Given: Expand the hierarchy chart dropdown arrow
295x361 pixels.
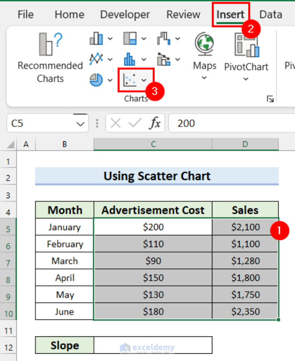Looking at the screenshot, I should point(144,38).
